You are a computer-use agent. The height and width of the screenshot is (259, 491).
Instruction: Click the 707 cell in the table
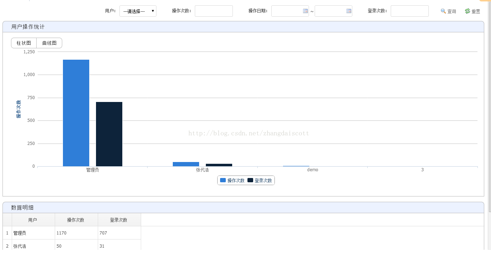coord(119,233)
